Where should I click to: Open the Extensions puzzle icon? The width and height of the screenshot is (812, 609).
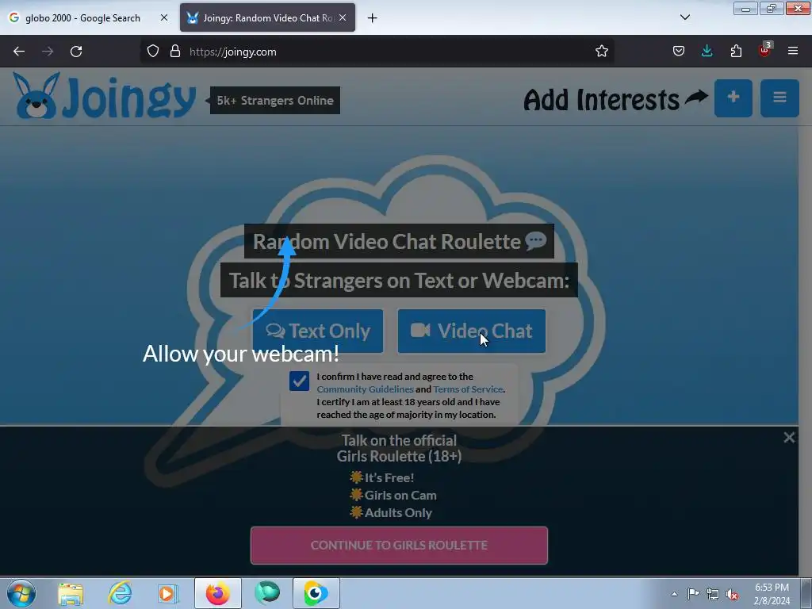click(x=736, y=52)
